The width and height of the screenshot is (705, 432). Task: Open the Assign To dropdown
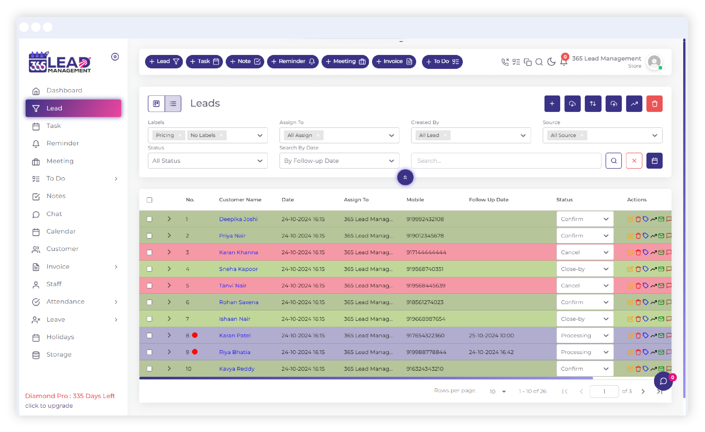[339, 135]
